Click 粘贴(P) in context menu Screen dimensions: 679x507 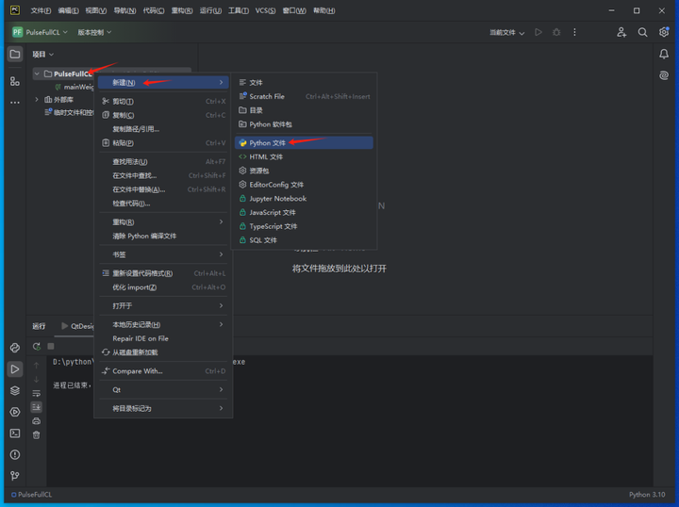163,142
